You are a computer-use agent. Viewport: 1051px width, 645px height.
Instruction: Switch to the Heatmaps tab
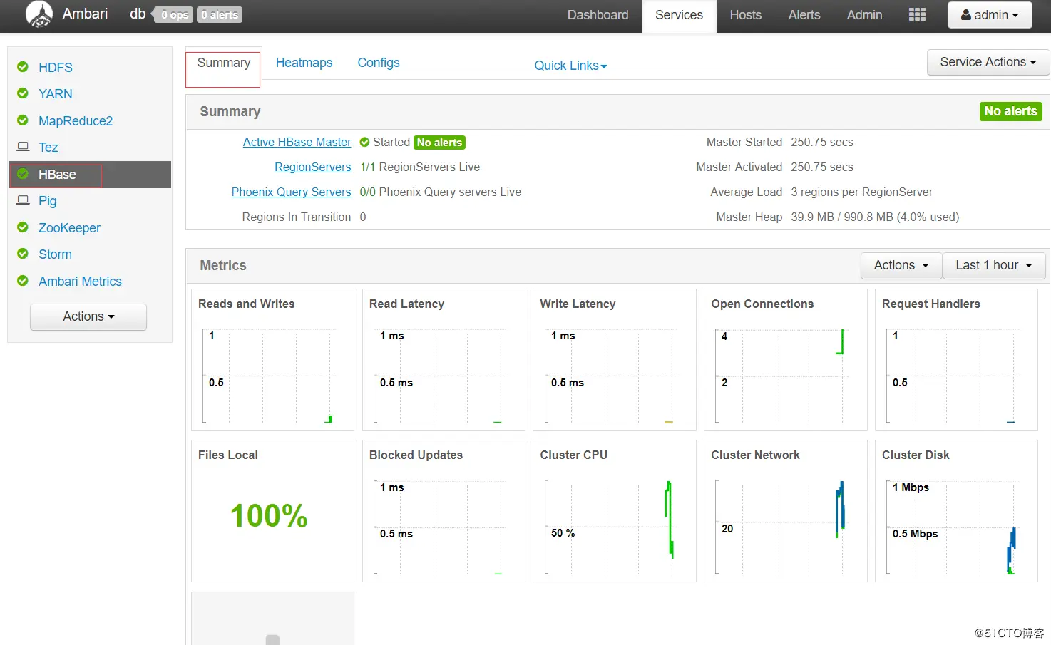[304, 63]
